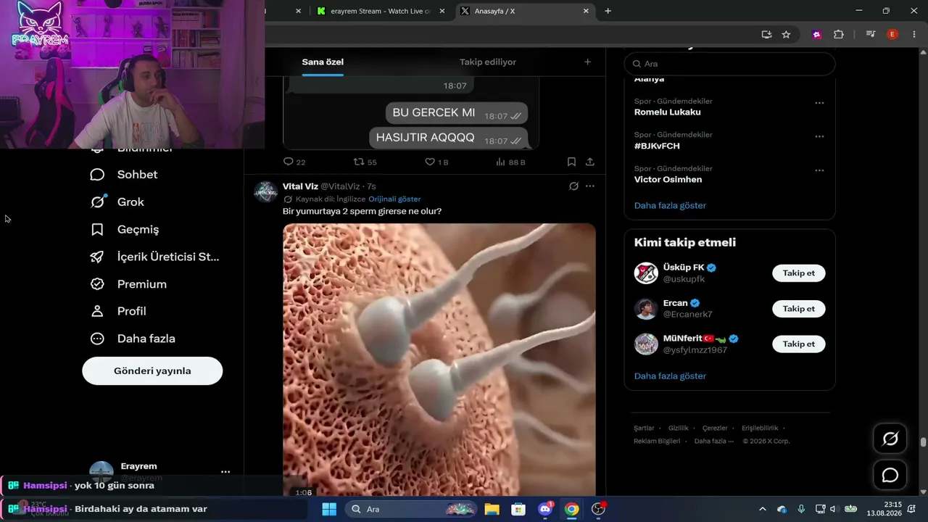The image size is (928, 522).
Task: Toggle the microphone tray icon
Action: (x=801, y=509)
